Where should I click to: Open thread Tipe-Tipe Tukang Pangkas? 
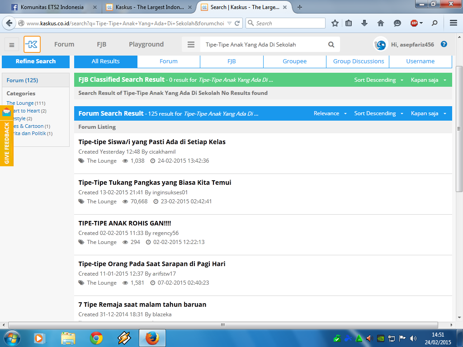(x=155, y=183)
